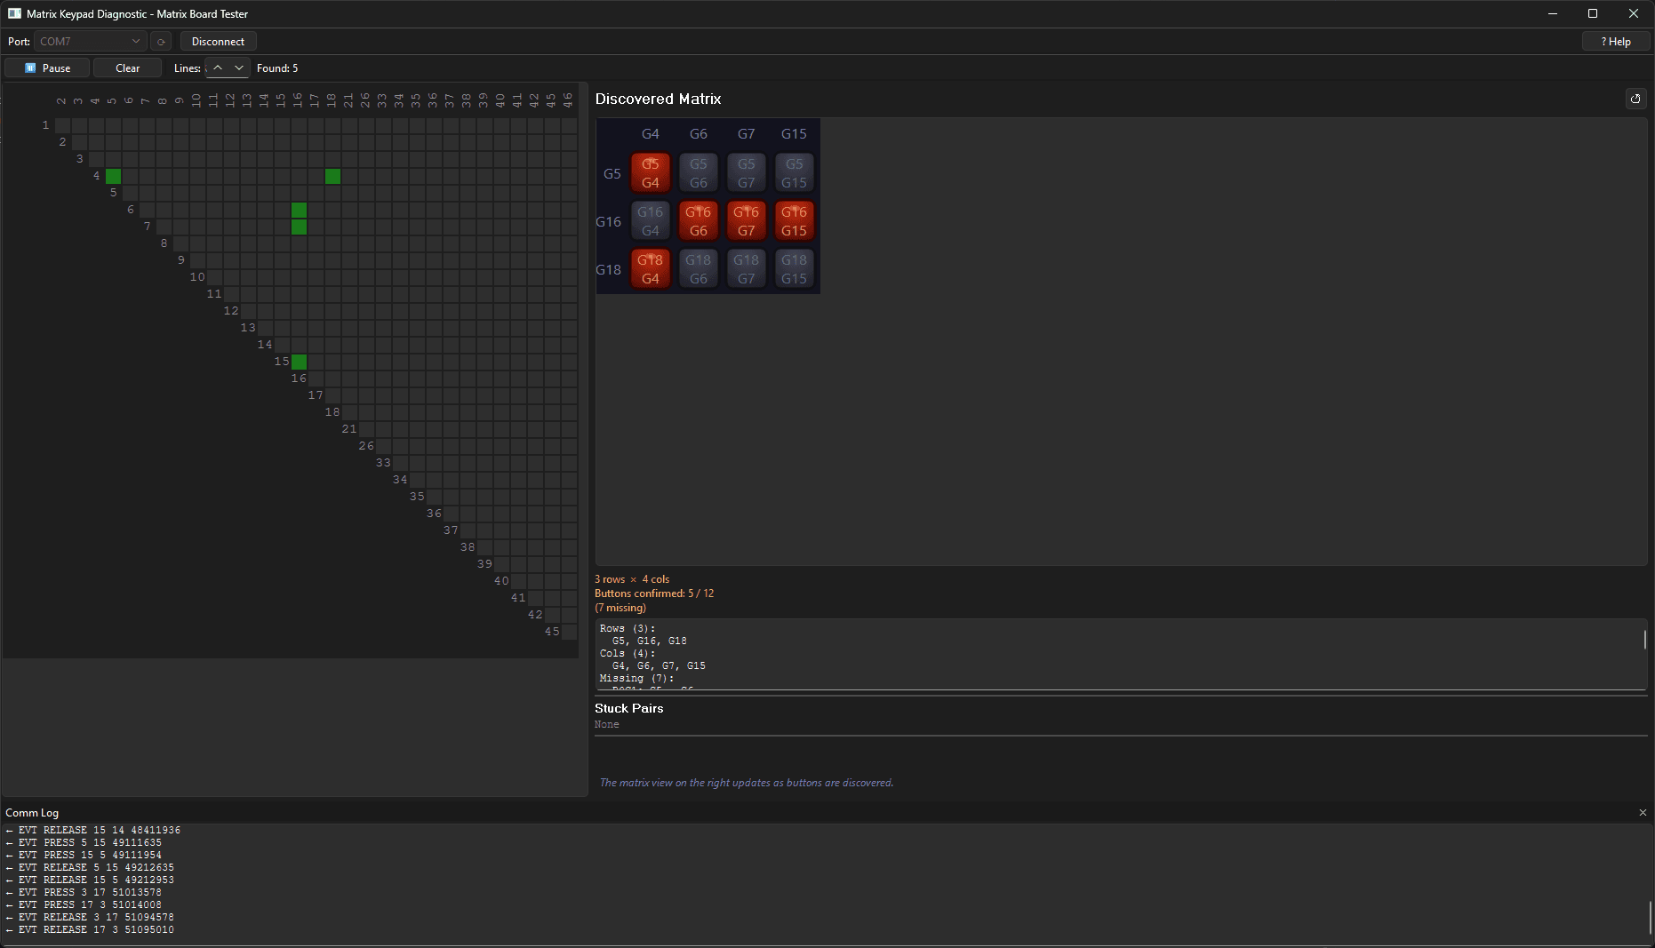The image size is (1655, 948).
Task: Click the reset icon beside Discovered Matrix
Action: (1635, 99)
